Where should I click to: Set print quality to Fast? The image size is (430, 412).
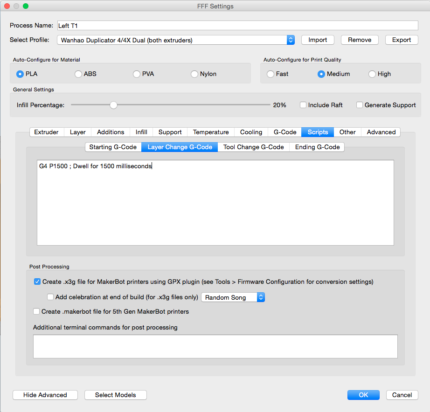click(270, 74)
